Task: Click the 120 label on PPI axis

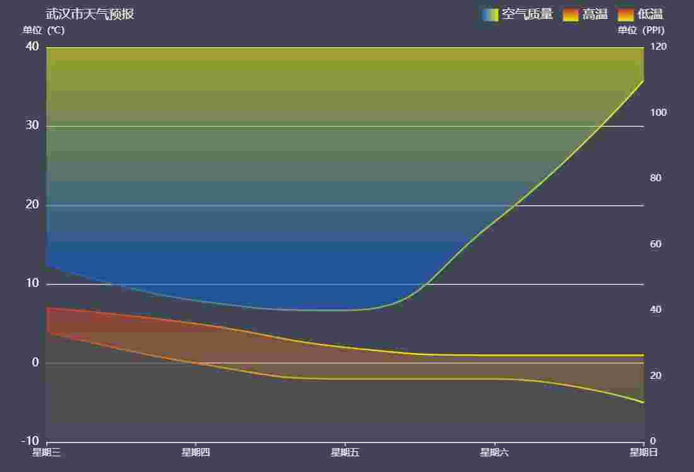Action: 658,47
